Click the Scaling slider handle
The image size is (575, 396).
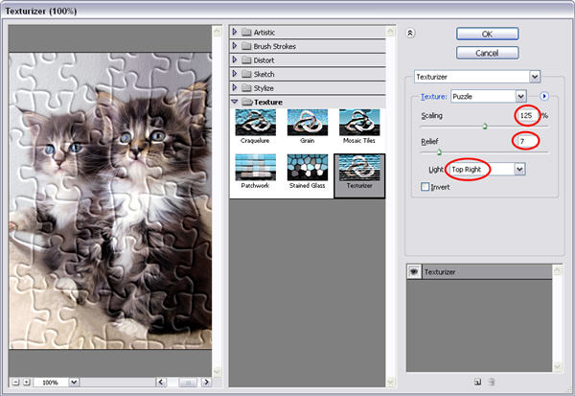[x=485, y=126]
